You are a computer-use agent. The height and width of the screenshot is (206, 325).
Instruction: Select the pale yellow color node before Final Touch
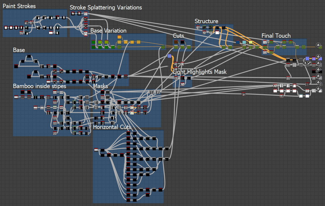251,42
